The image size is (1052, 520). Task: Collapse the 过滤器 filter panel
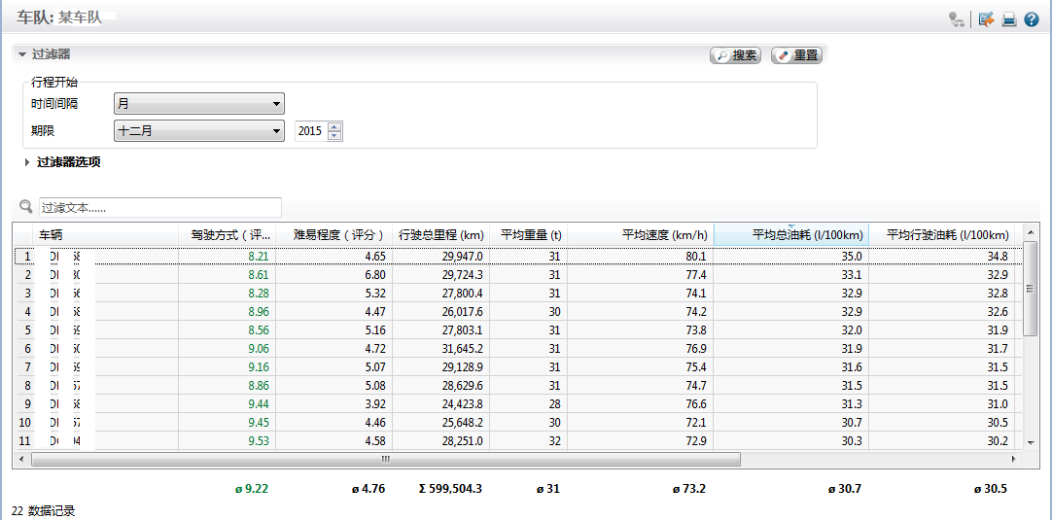point(22,55)
